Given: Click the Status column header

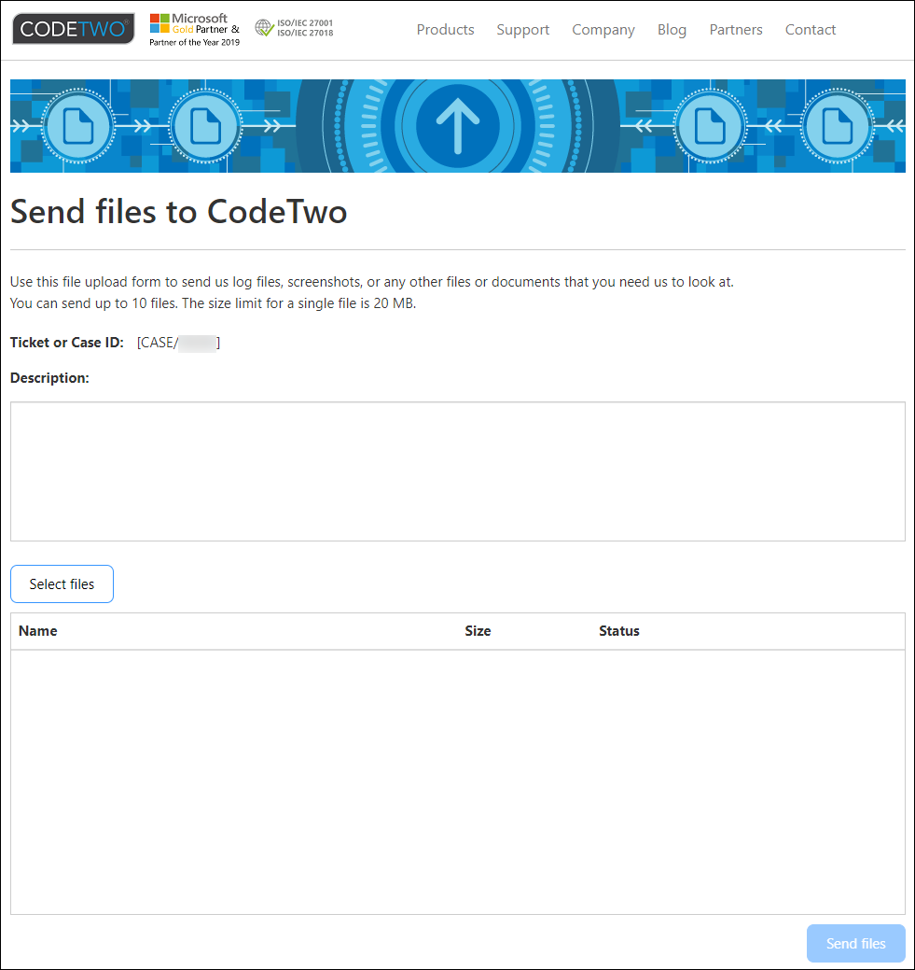Looking at the screenshot, I should [619, 631].
